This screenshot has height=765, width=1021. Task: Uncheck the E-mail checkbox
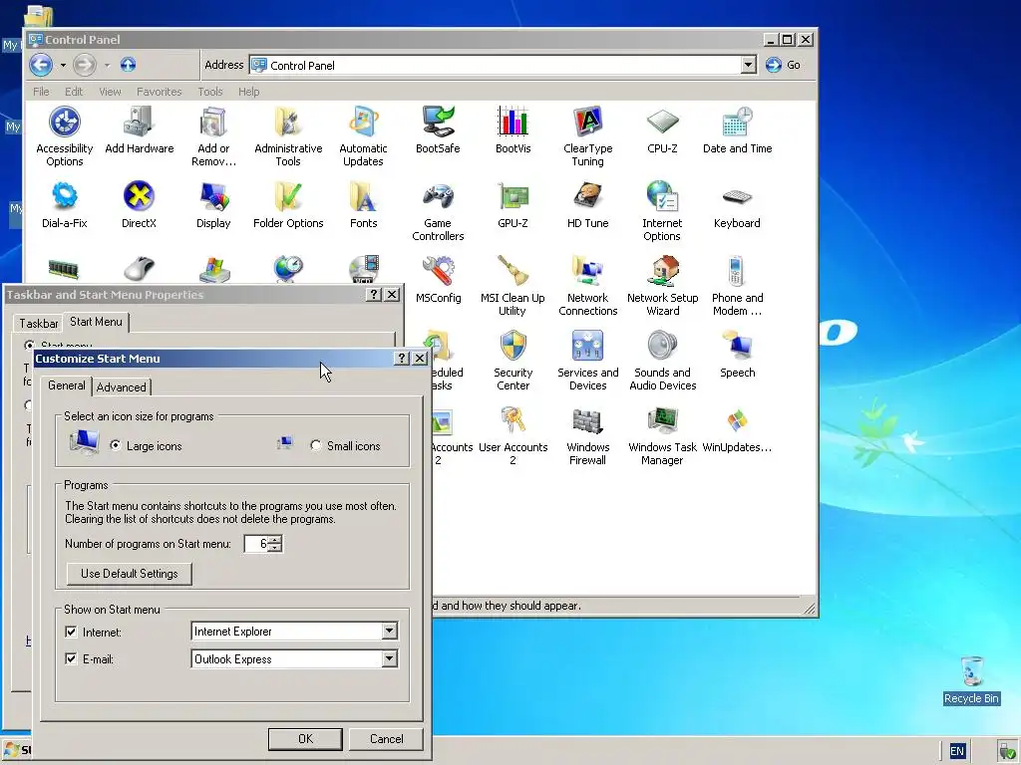pyautogui.click(x=71, y=659)
